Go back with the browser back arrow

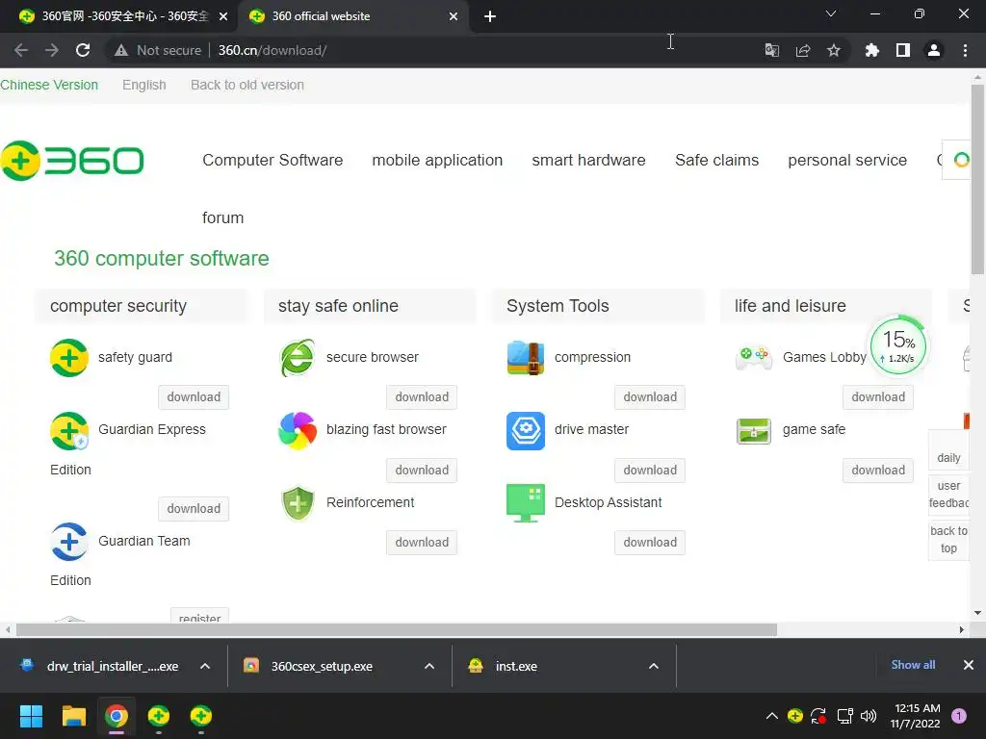click(x=21, y=50)
